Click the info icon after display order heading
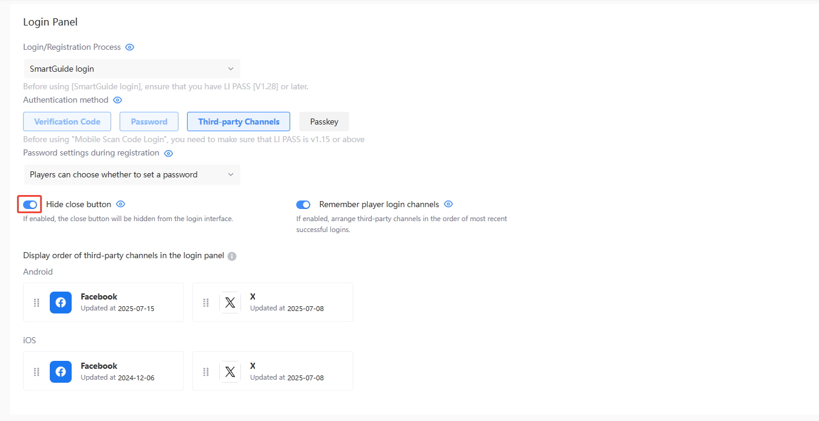Image resolution: width=819 pixels, height=421 pixels. pos(231,256)
